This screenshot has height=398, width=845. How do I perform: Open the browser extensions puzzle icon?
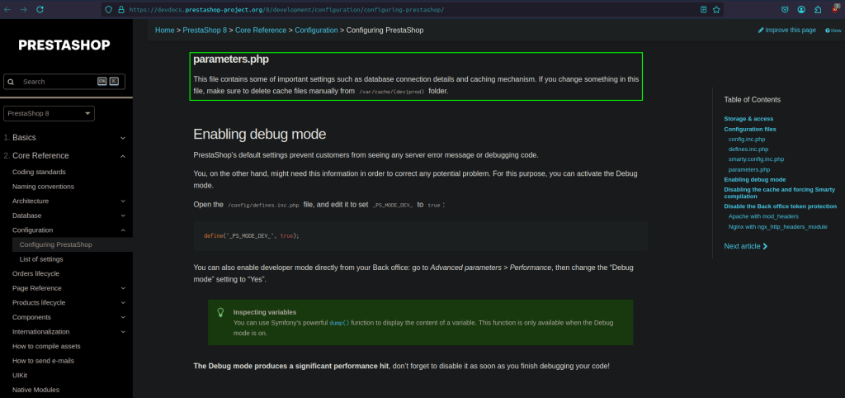(x=818, y=9)
